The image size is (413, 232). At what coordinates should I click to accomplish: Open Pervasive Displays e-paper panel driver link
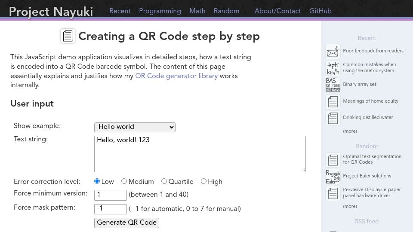point(372,192)
